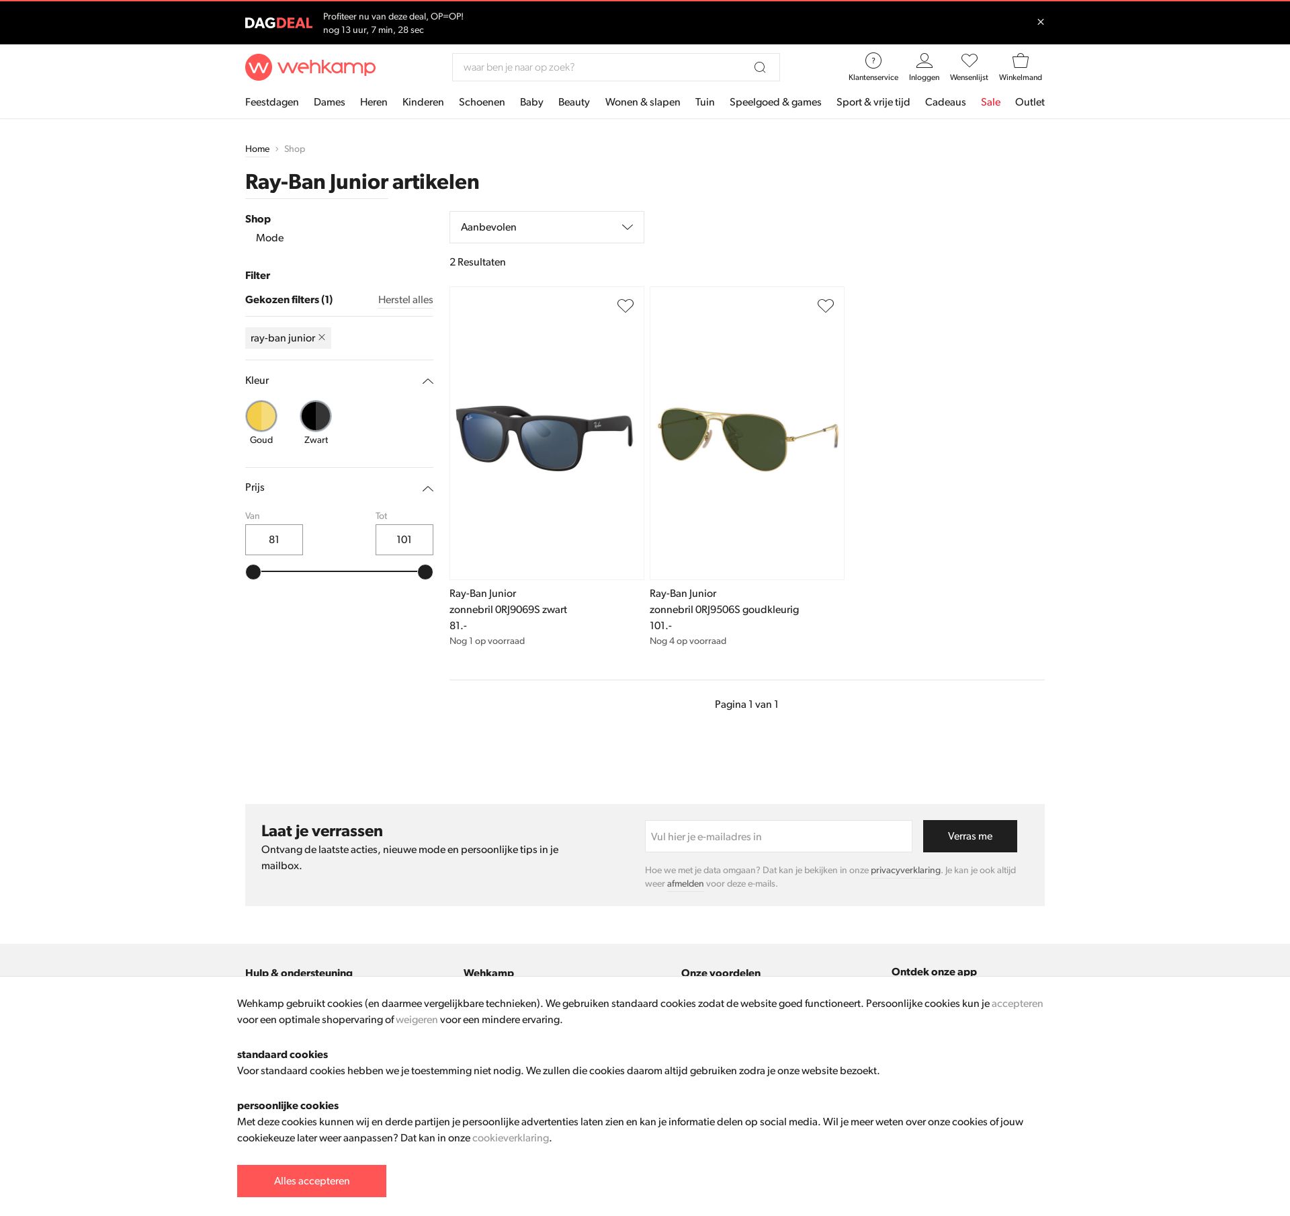Image resolution: width=1290 pixels, height=1216 pixels.
Task: Click Herstel alles to reset filters
Action: click(x=406, y=300)
